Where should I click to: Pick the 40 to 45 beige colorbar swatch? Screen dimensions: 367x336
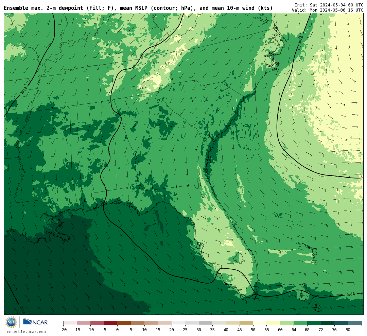(x=233, y=323)
